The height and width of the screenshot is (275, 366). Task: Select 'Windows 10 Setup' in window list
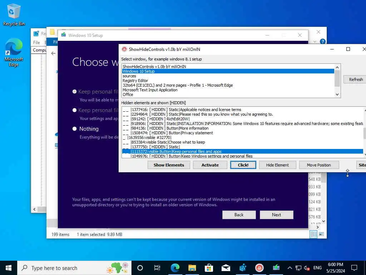tap(228, 71)
